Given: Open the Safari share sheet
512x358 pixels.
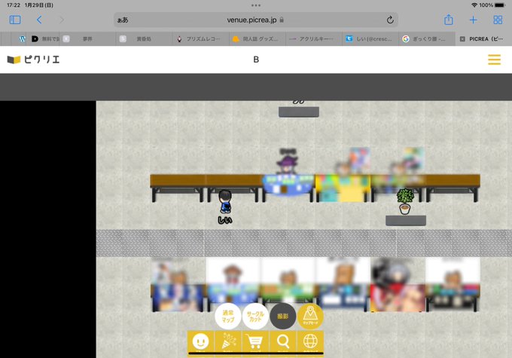Looking at the screenshot, I should (449, 20).
